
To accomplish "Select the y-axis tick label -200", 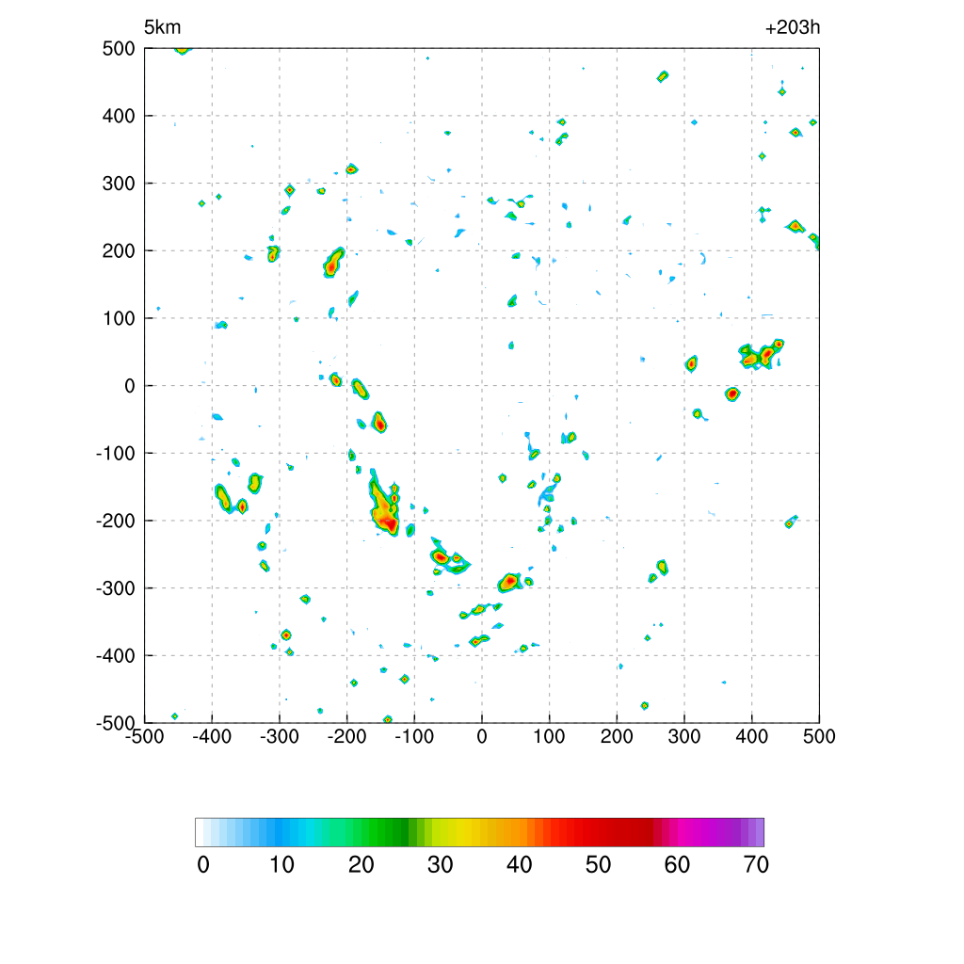I will click(x=116, y=521).
